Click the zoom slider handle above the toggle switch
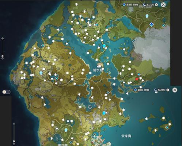Viewport: 182px width, 146px height. pyautogui.click(x=3, y=56)
